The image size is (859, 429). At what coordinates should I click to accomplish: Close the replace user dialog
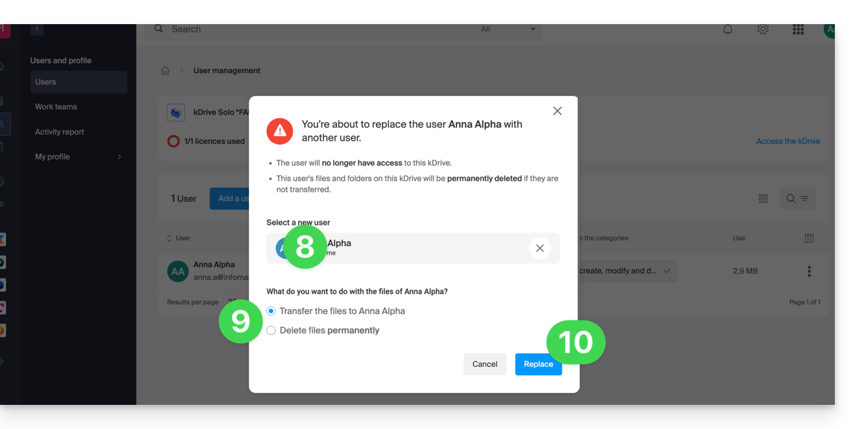tap(557, 111)
